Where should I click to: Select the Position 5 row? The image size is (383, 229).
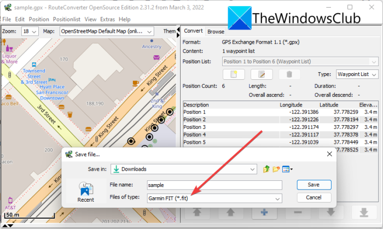click(280, 142)
